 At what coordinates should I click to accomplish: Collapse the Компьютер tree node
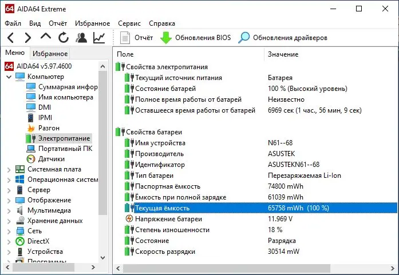tap(9, 77)
